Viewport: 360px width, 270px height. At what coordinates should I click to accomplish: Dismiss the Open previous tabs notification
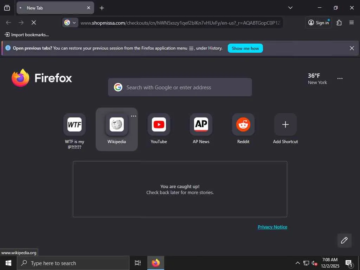[352, 48]
